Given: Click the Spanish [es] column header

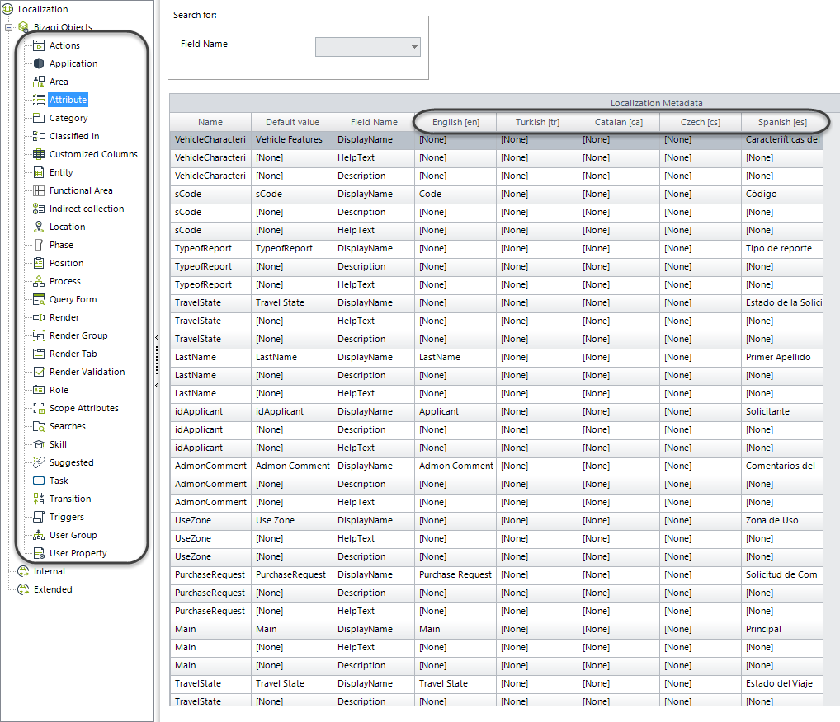Looking at the screenshot, I should [782, 122].
